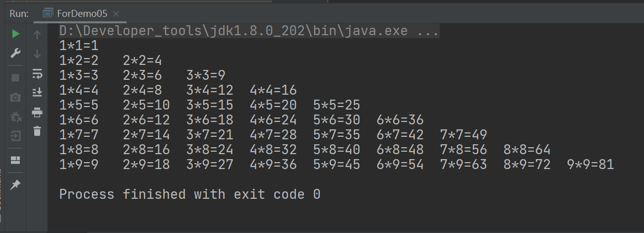Click the Run: tool window label
Viewport: 644px width, 233px height.
point(19,13)
